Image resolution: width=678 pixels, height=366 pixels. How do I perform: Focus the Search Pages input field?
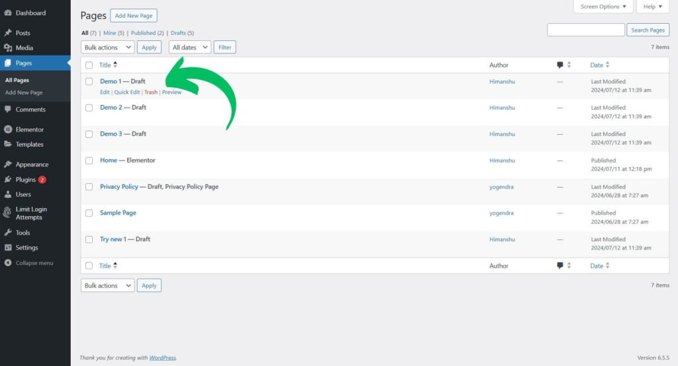point(586,30)
